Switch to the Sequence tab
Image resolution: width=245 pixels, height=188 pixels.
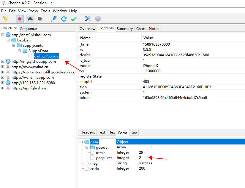[x=29, y=29]
